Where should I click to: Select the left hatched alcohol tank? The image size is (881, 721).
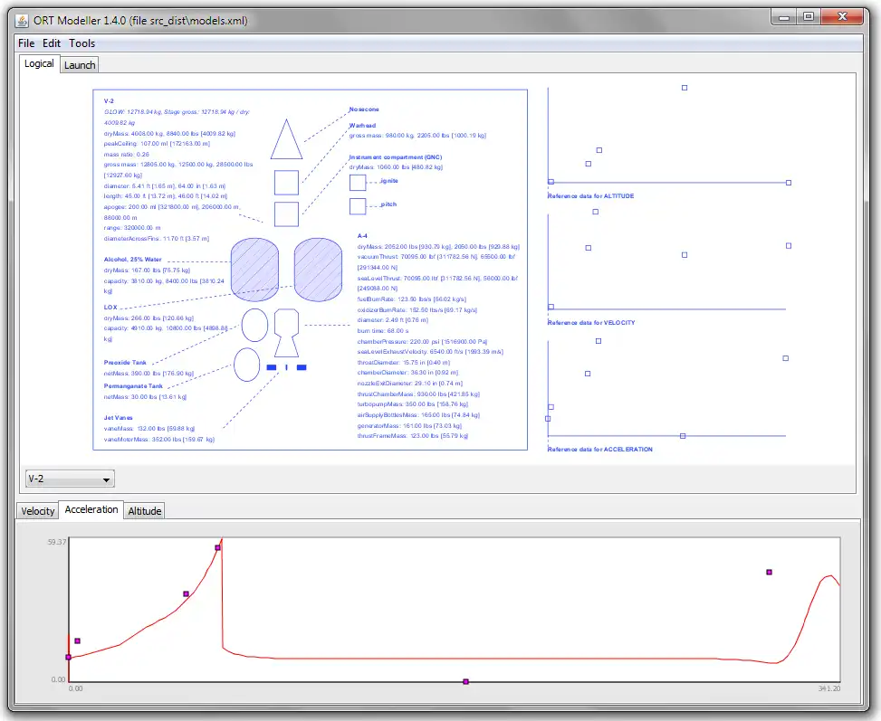[254, 270]
